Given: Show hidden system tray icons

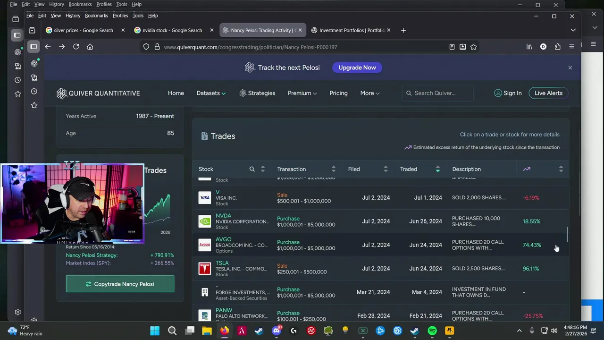Looking at the screenshot, I should coord(520,331).
